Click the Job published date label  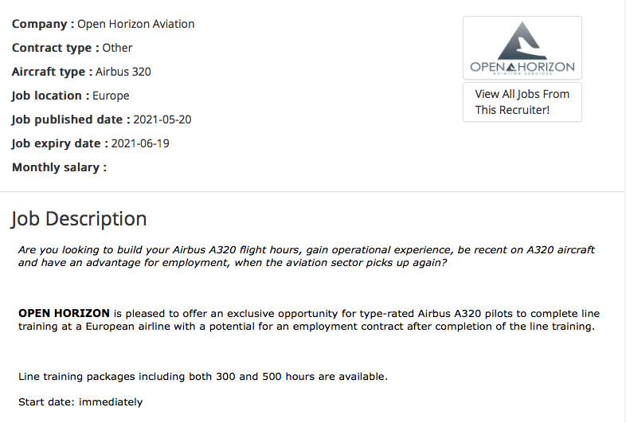70,119
